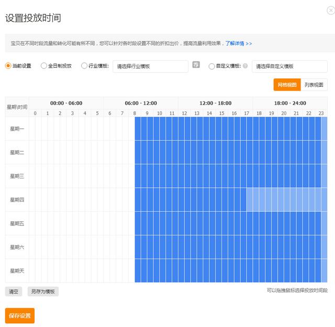Click the recommend icon beside industry template
335x327 pixels.
click(x=196, y=65)
